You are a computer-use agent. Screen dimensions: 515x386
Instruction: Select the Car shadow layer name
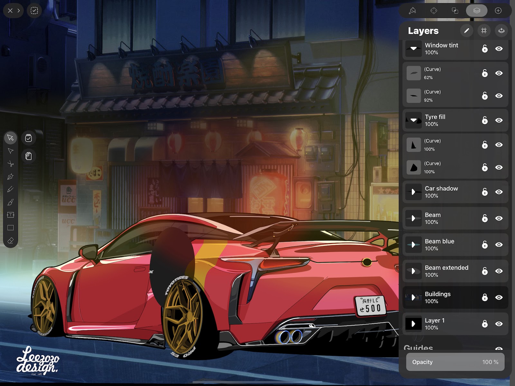pyautogui.click(x=441, y=188)
